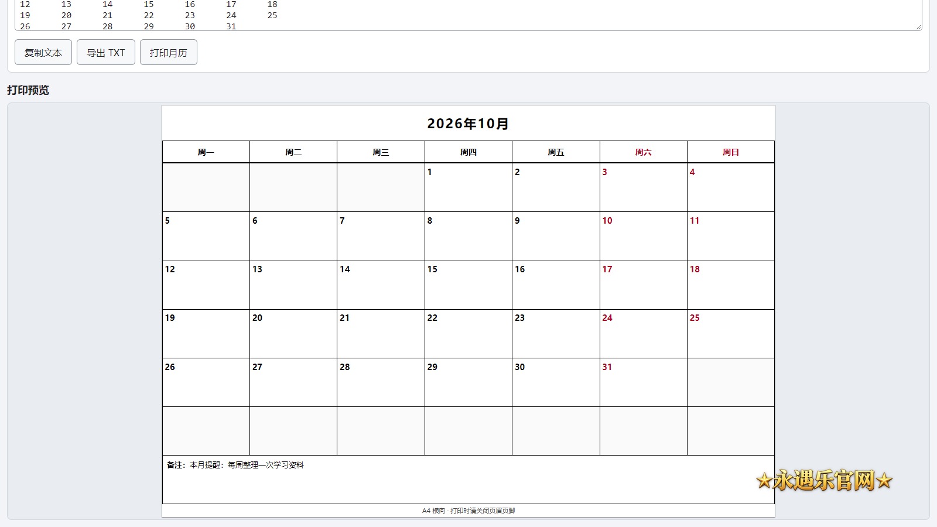The width and height of the screenshot is (937, 527).
Task: Click the 周一 column header
Action: coord(206,152)
